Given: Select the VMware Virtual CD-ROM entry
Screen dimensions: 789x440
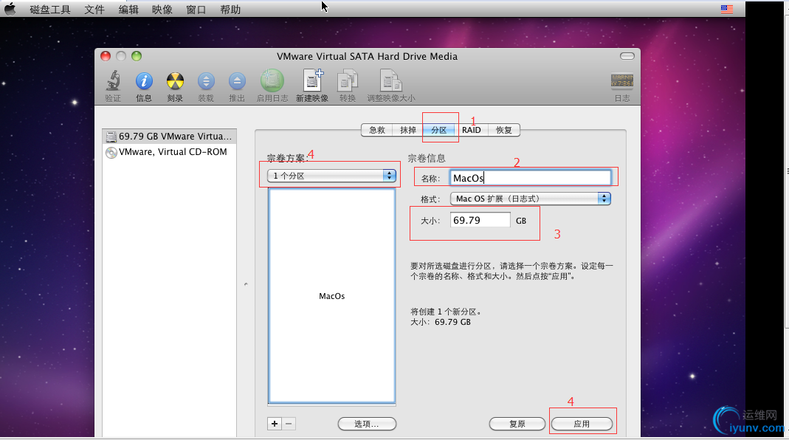Looking at the screenshot, I should tap(170, 152).
